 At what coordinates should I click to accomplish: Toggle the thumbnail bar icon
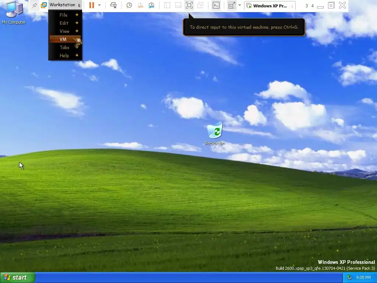point(178,5)
